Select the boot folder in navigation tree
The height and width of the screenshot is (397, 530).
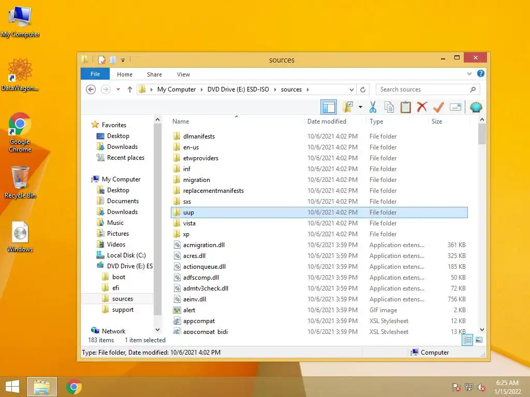(x=119, y=277)
